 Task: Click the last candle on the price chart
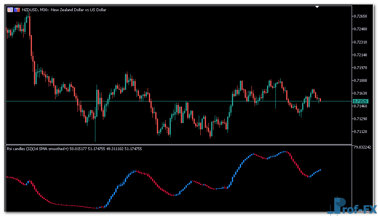[x=320, y=100]
